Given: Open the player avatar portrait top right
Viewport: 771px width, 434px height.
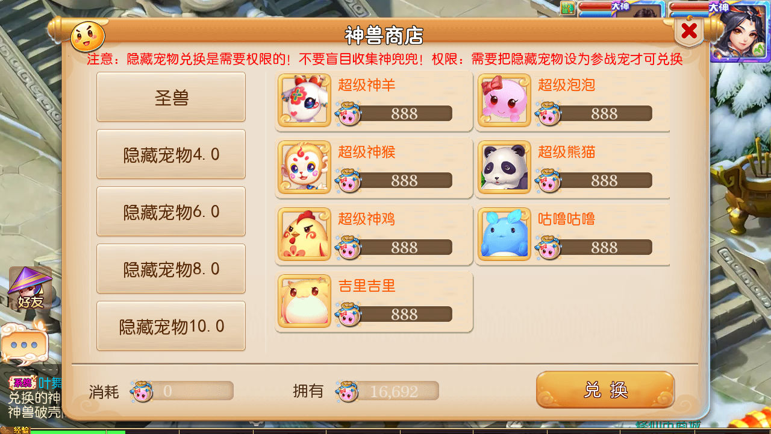Looking at the screenshot, I should pos(740,32).
